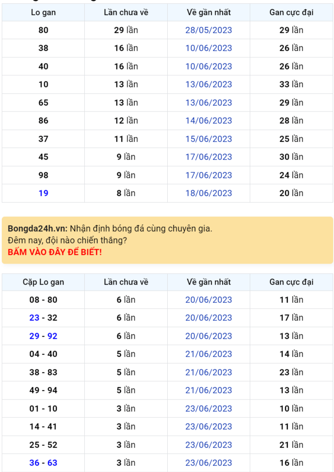Viewport: 334px width, 472px height.
Task: Click the Cặp Lo gan column header
Action: [43, 282]
